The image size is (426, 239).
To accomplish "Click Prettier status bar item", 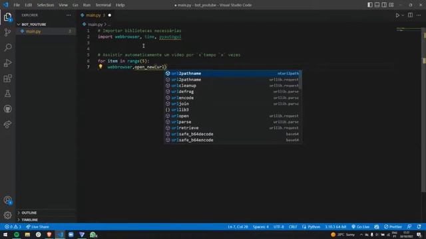I will tap(393, 226).
